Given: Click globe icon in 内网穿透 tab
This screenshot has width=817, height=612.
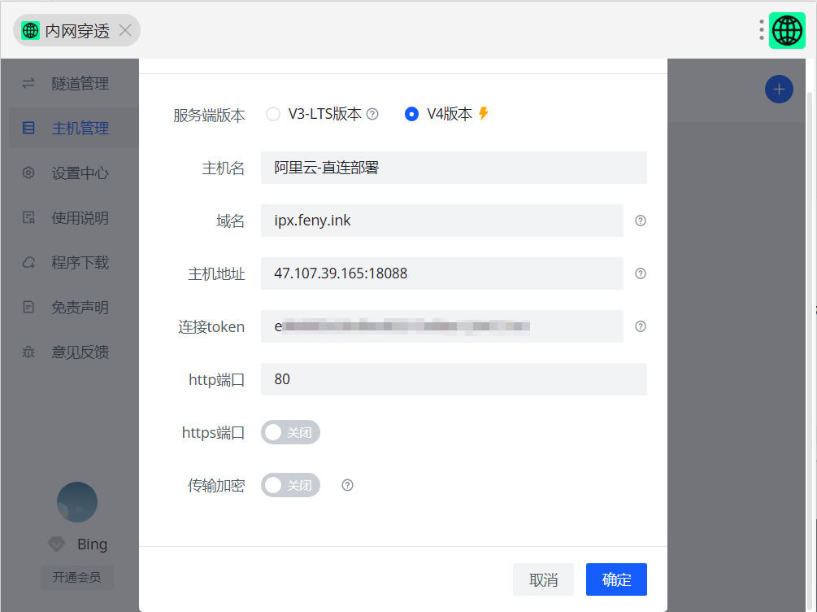Looking at the screenshot, I should click(x=30, y=30).
